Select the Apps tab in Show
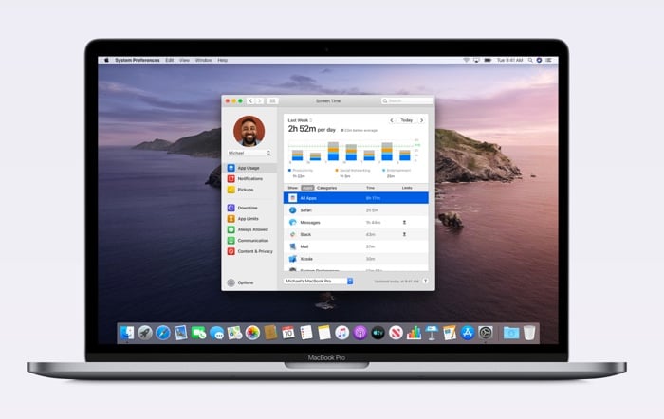The image size is (664, 419). (x=307, y=188)
